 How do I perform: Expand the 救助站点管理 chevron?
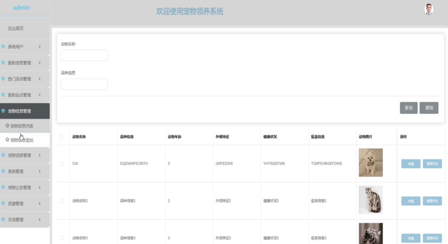pos(40,95)
